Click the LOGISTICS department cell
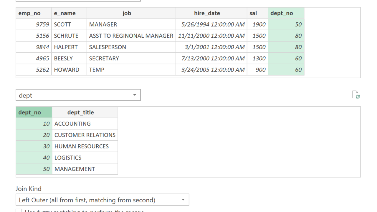The width and height of the screenshot is (377, 212). [x=68, y=158]
